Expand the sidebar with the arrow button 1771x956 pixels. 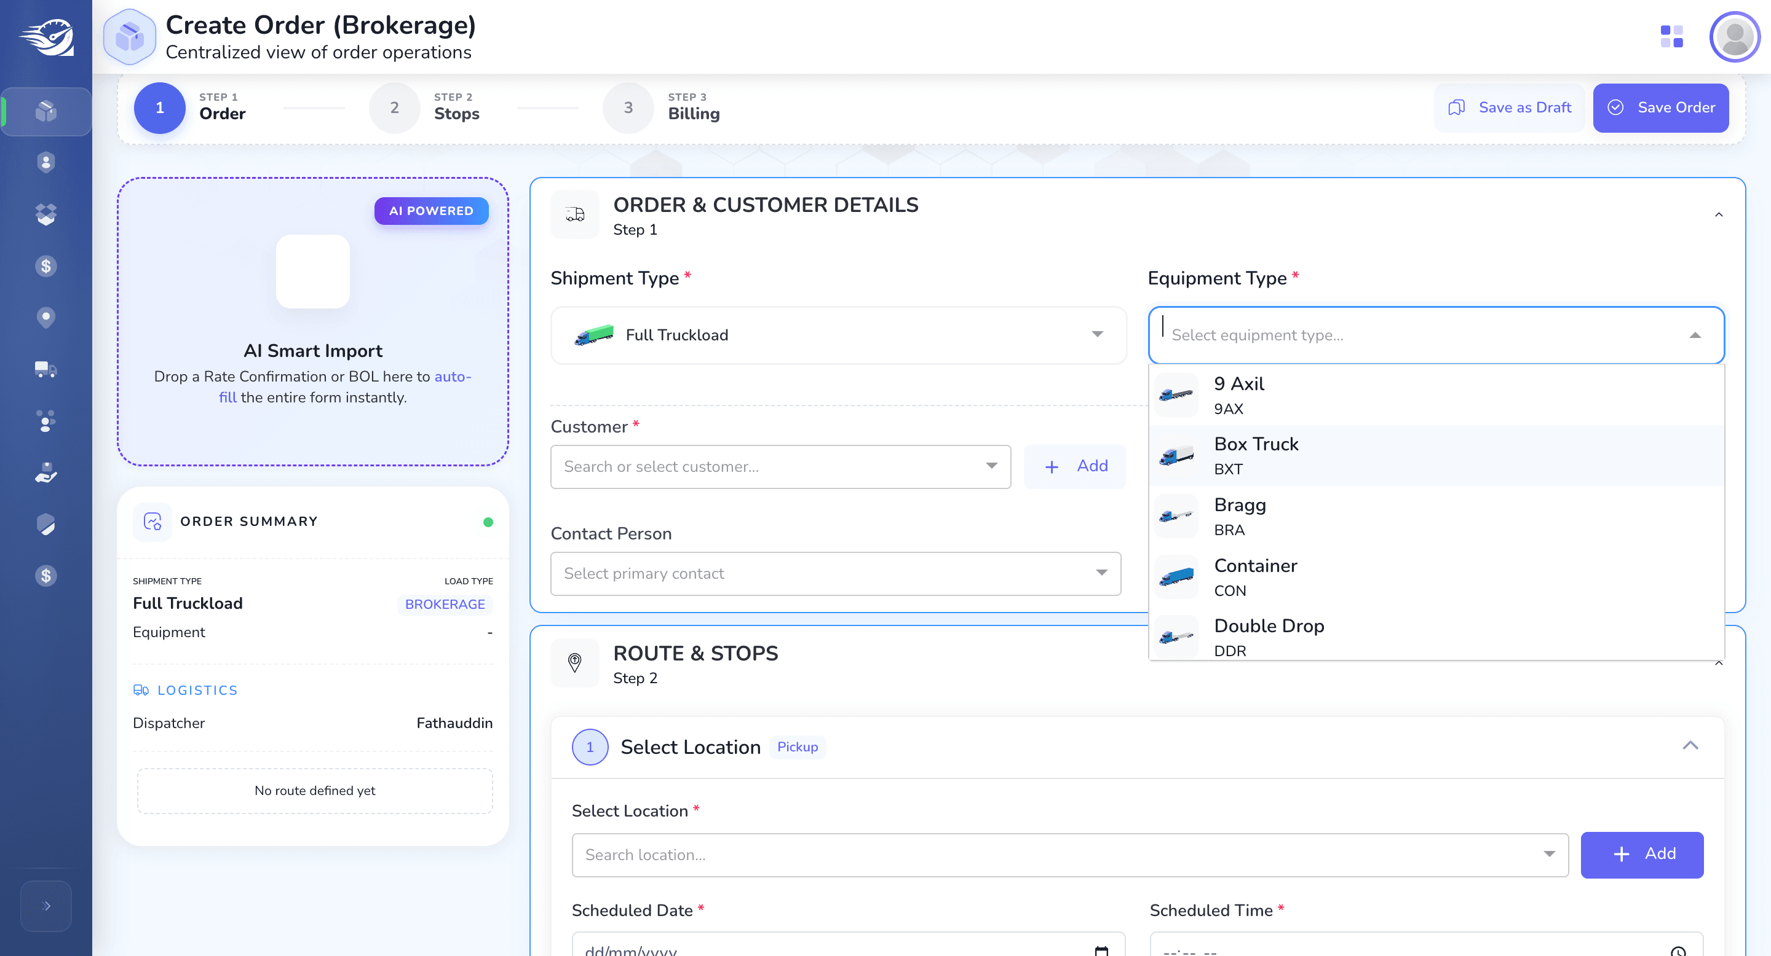click(x=46, y=906)
